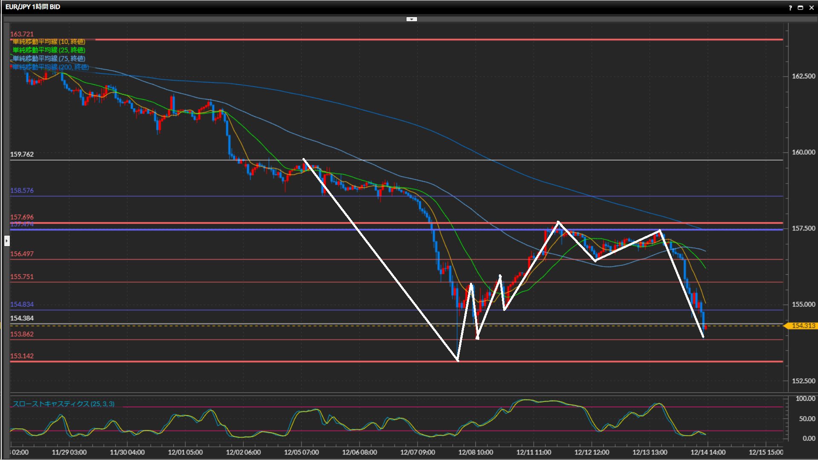
Task: Click the 75-period moving average label
Action: coord(49,59)
